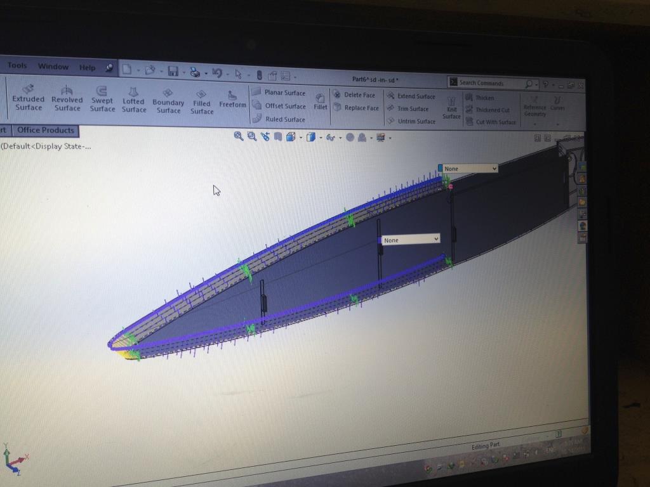
Task: Select the Untrim Surface tool
Action: tap(411, 121)
